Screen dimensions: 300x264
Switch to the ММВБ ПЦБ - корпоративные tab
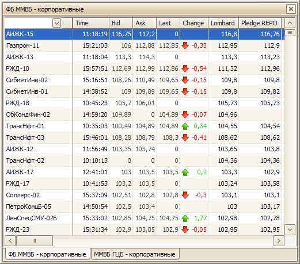(135, 254)
